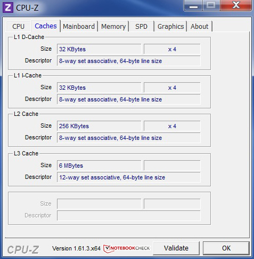Go to the SPD tab
The image size is (254, 259).
(141, 27)
